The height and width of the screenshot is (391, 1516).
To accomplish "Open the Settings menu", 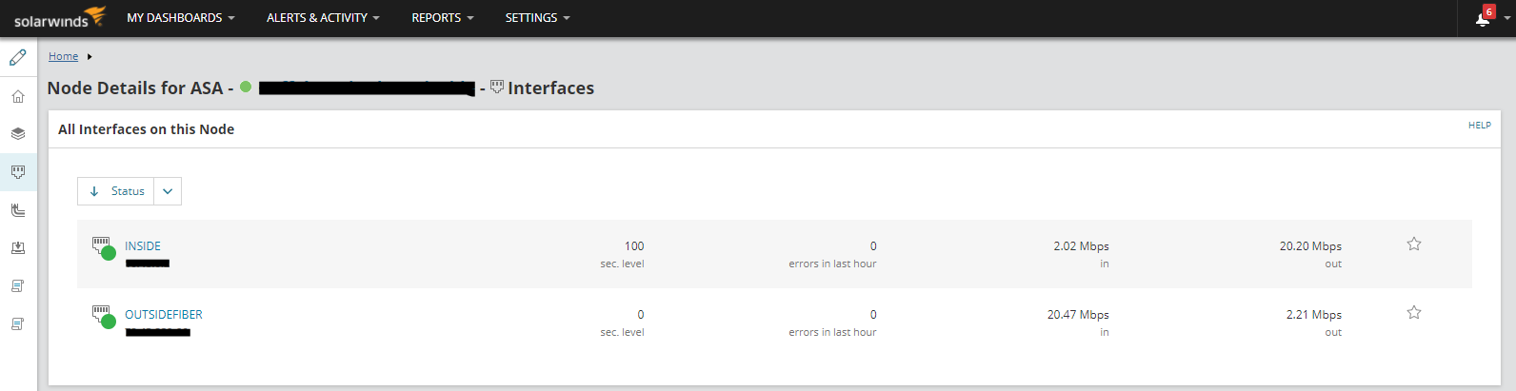I will pos(538,18).
